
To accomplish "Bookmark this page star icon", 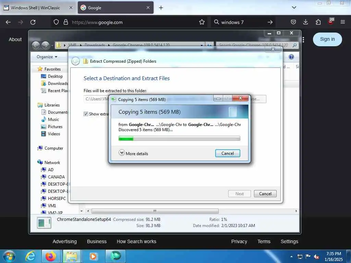I will (x=202, y=22).
